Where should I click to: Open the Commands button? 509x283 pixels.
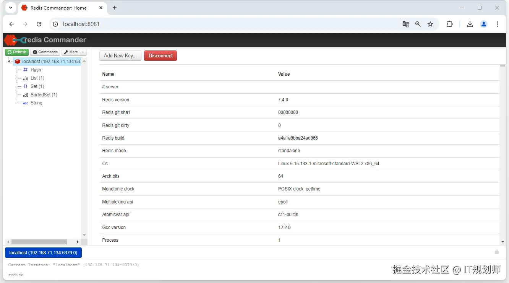pyautogui.click(x=45, y=52)
